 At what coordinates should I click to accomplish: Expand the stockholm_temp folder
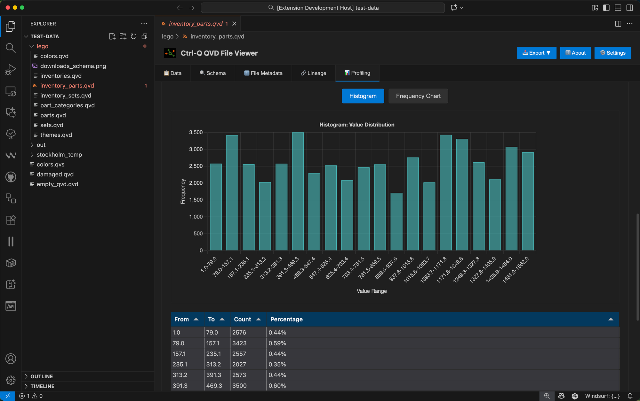click(x=59, y=155)
